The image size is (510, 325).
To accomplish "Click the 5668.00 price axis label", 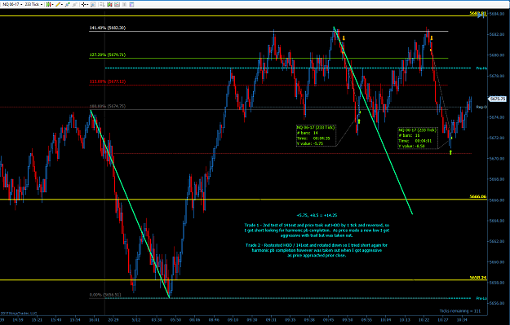I will [x=497, y=179].
